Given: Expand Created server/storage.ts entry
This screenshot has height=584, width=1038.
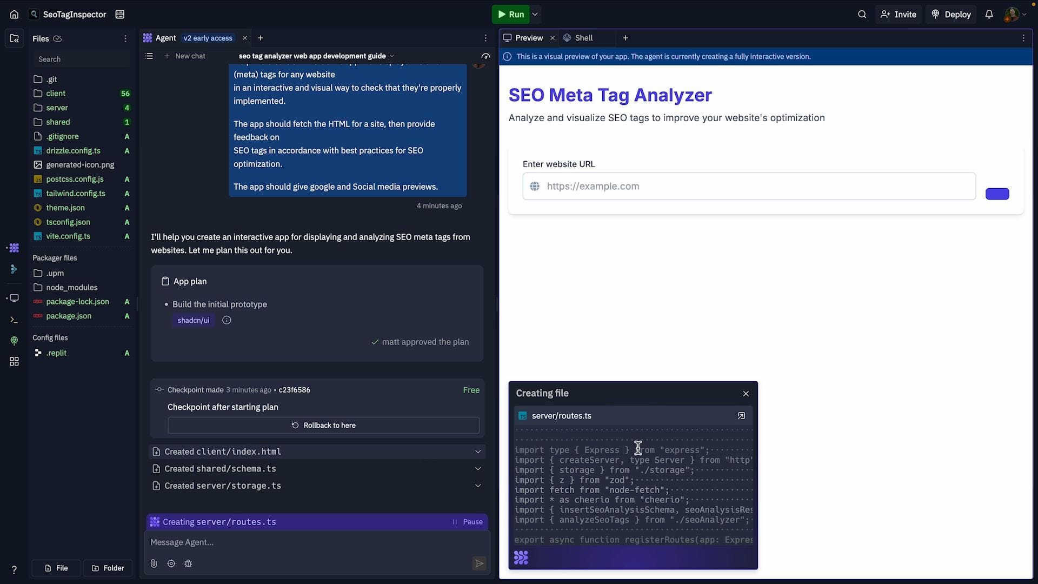Looking at the screenshot, I should pyautogui.click(x=478, y=486).
